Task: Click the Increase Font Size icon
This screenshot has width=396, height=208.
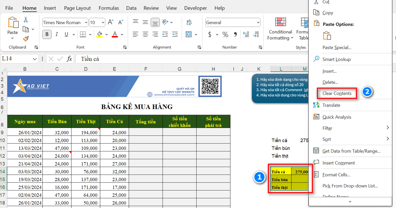Action: coord(111,22)
